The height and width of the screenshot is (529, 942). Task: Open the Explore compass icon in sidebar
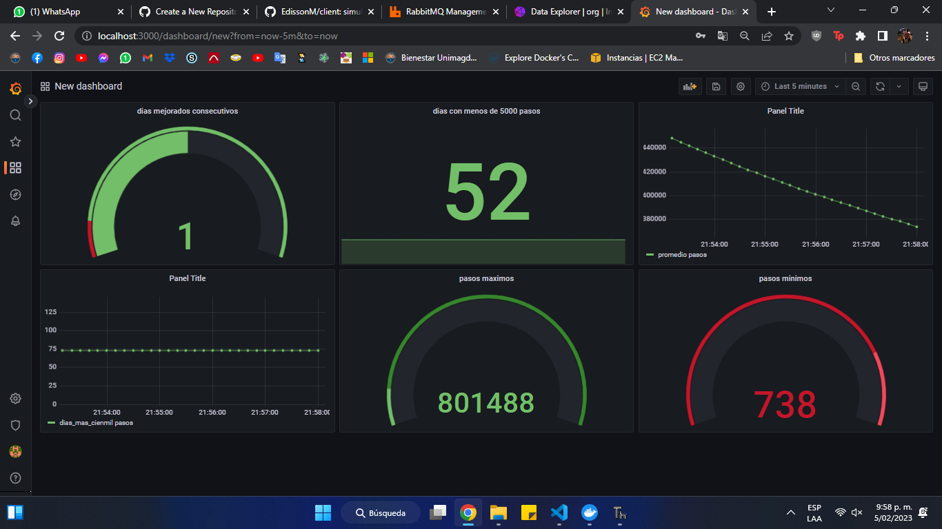coord(15,194)
